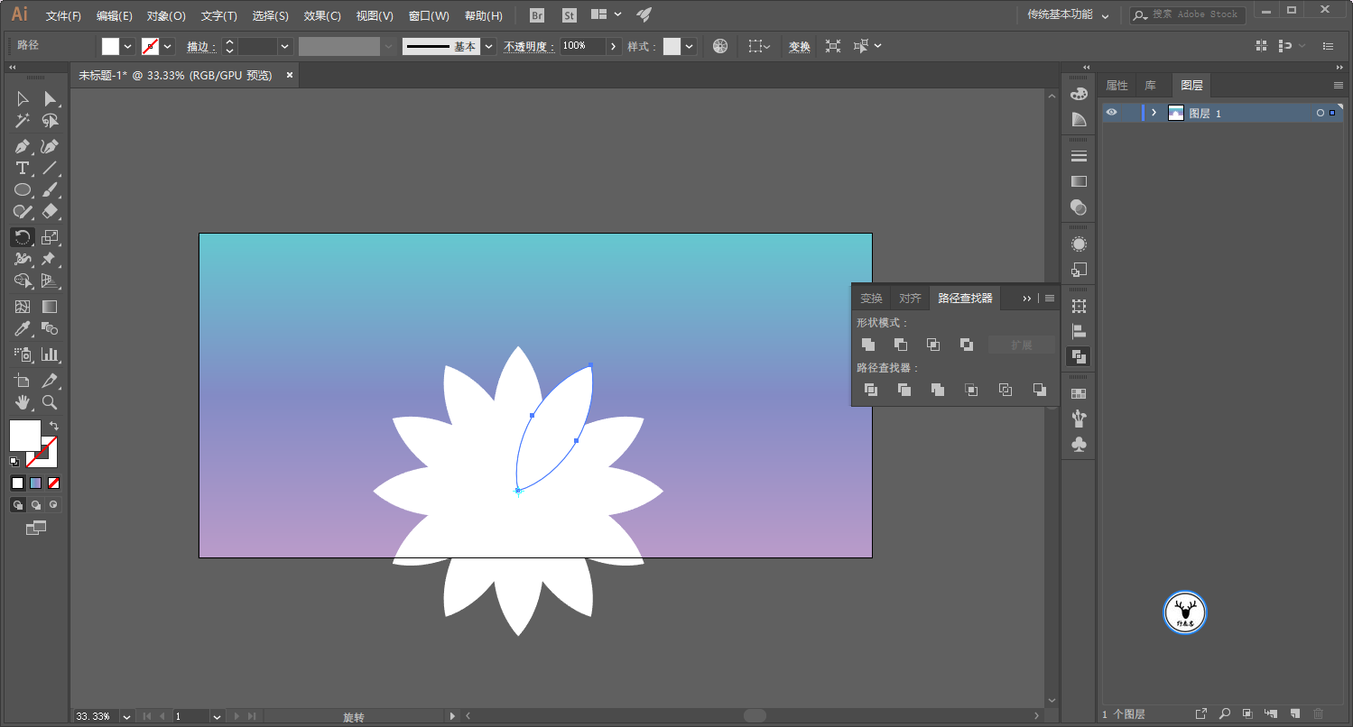This screenshot has height=727, width=1353.
Task: Select the Curvature tool
Action: pos(50,146)
